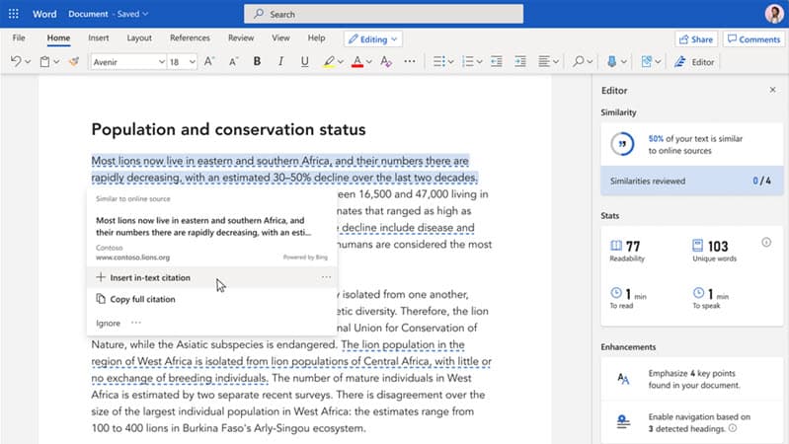Viewport: 789px width, 444px height.
Task: Open the font size 18 dropdown
Action: pyautogui.click(x=193, y=62)
